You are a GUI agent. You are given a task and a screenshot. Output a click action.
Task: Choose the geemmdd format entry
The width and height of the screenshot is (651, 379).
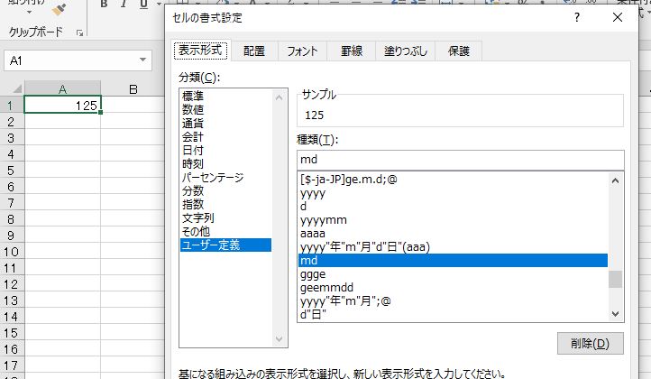tap(453, 288)
